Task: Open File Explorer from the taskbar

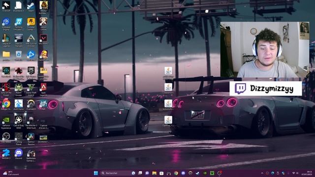Action: [x=154, y=173]
